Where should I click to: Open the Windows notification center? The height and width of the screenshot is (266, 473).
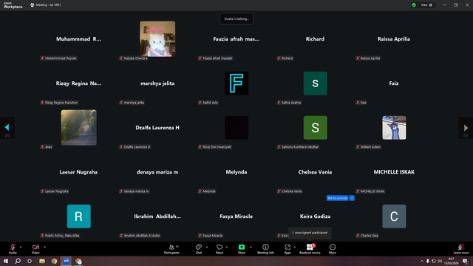pos(465,261)
